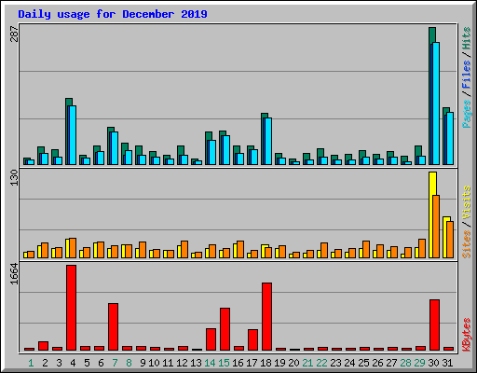The height and width of the screenshot is (373, 477).
Task: Click the red KBytes bar for day 14
Action: (x=211, y=339)
